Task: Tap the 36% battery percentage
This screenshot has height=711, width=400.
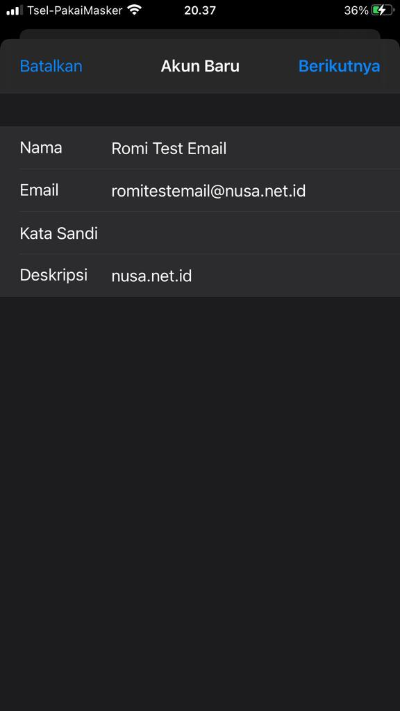Action: [356, 10]
